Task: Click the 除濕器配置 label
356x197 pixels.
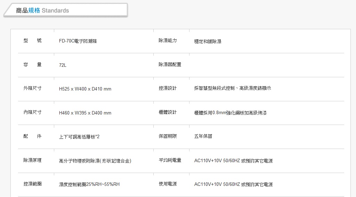Action: [170, 64]
